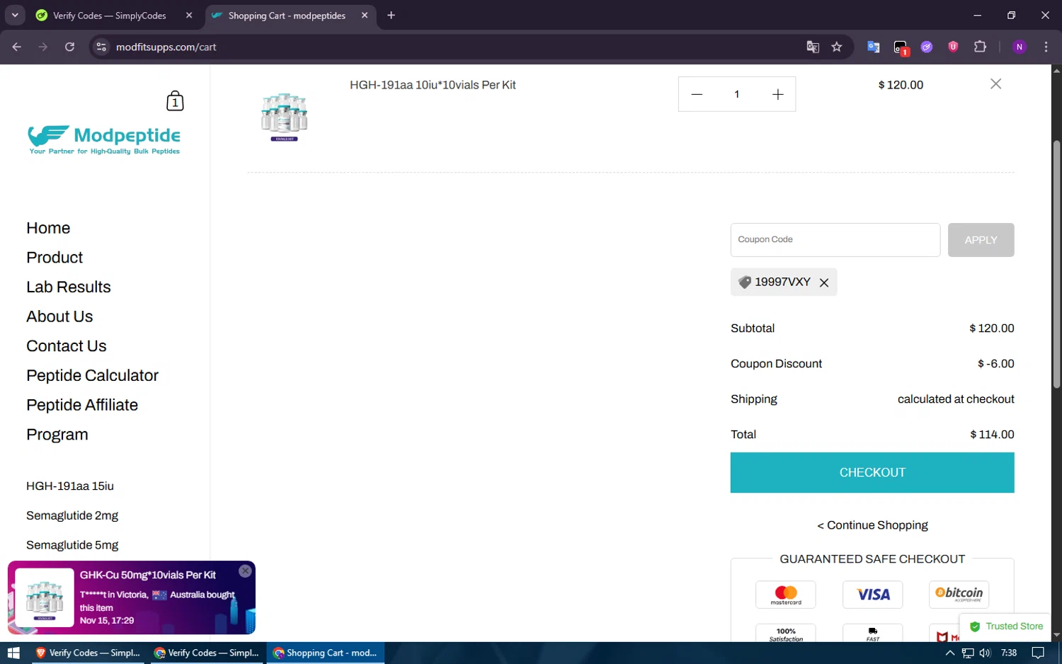Close the Verify Codes browser tab

tap(189, 16)
